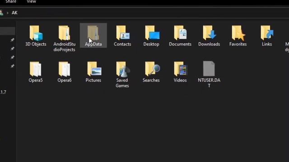The image size is (289, 162).
Task: Open the Saved Games folder
Action: coord(122,75)
